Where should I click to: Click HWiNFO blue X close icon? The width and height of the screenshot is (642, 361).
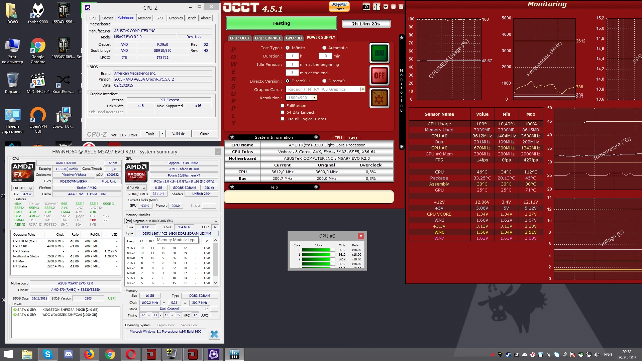pos(214,334)
